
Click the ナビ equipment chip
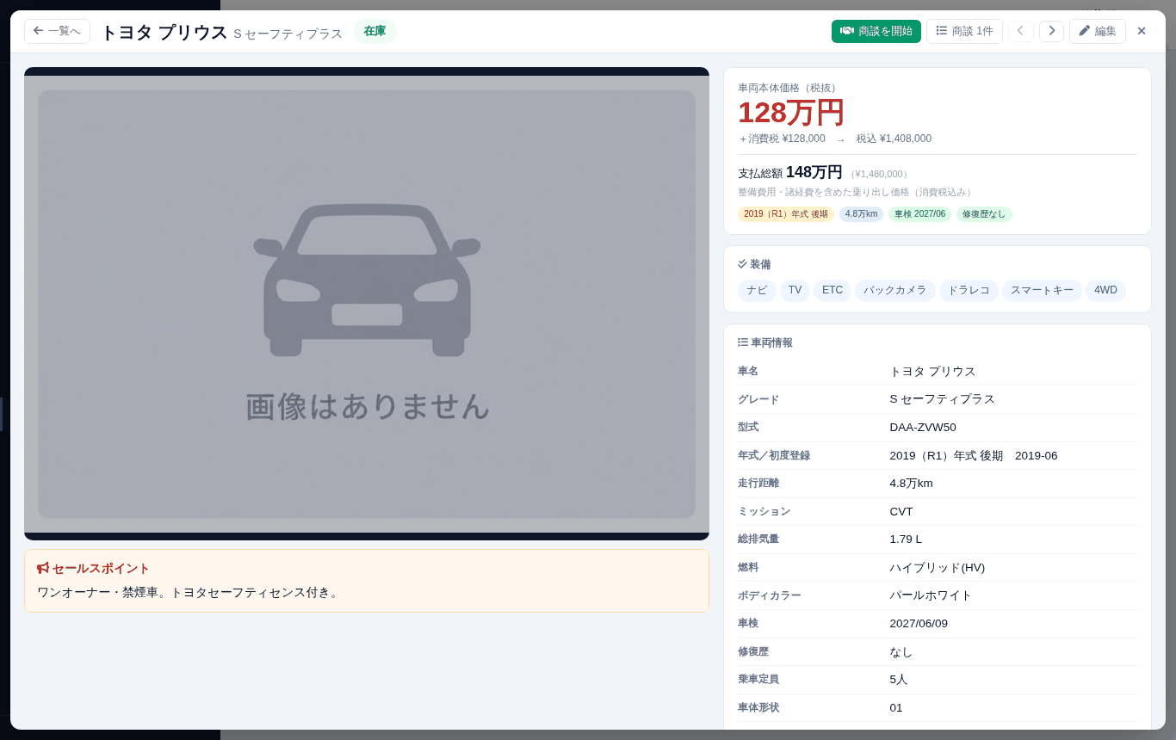(x=757, y=291)
